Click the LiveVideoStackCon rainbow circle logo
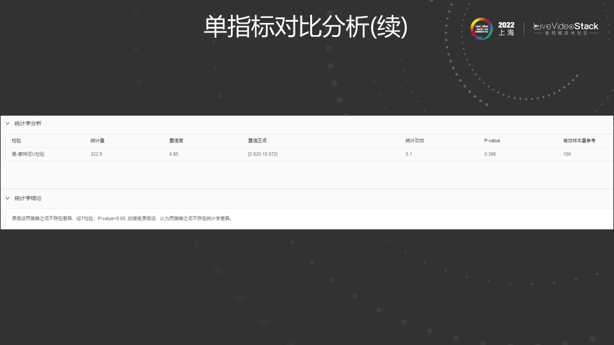This screenshot has height=345, width=614. click(x=482, y=29)
